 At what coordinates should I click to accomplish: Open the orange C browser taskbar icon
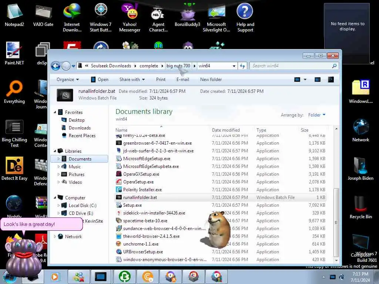(147, 277)
